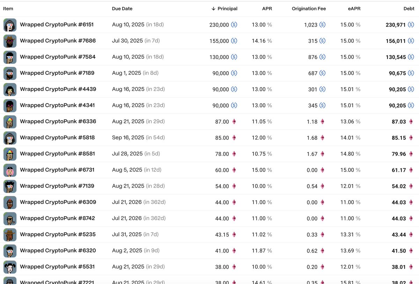Select the Wrapped CryptoPunk #8581 avatar

[10, 154]
